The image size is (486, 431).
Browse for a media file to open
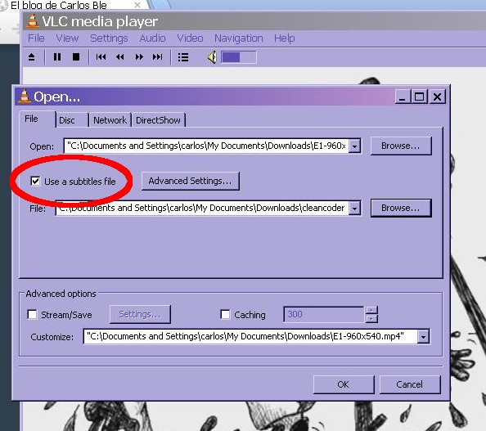[x=400, y=146]
